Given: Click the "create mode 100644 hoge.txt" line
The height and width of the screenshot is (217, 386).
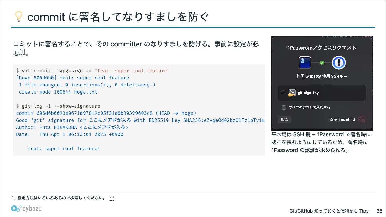Looking at the screenshot, I should tap(58, 92).
